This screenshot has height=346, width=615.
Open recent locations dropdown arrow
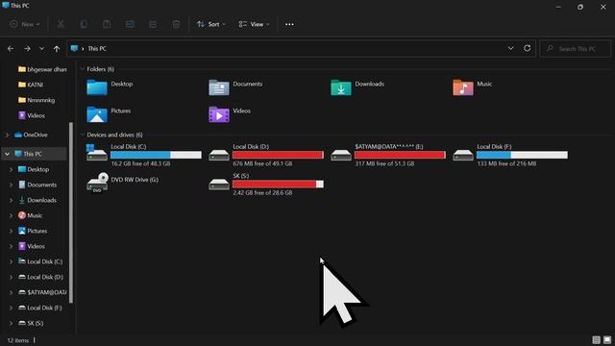41,49
